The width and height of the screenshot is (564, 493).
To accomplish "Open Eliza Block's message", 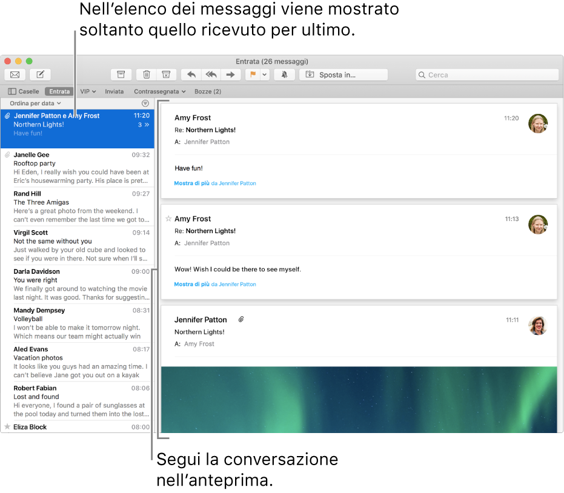I will click(x=78, y=427).
